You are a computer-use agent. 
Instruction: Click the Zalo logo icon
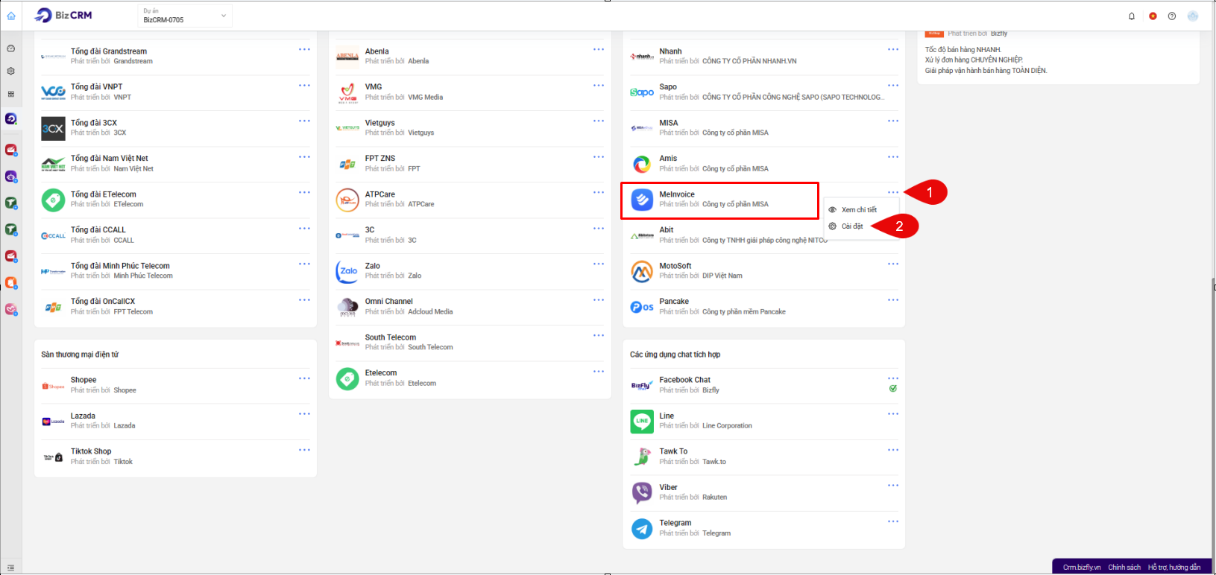tap(347, 271)
